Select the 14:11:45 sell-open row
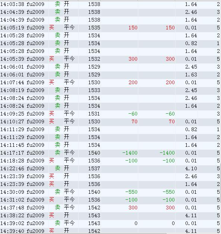Viewport: 221px width, 234px height. coord(110,145)
